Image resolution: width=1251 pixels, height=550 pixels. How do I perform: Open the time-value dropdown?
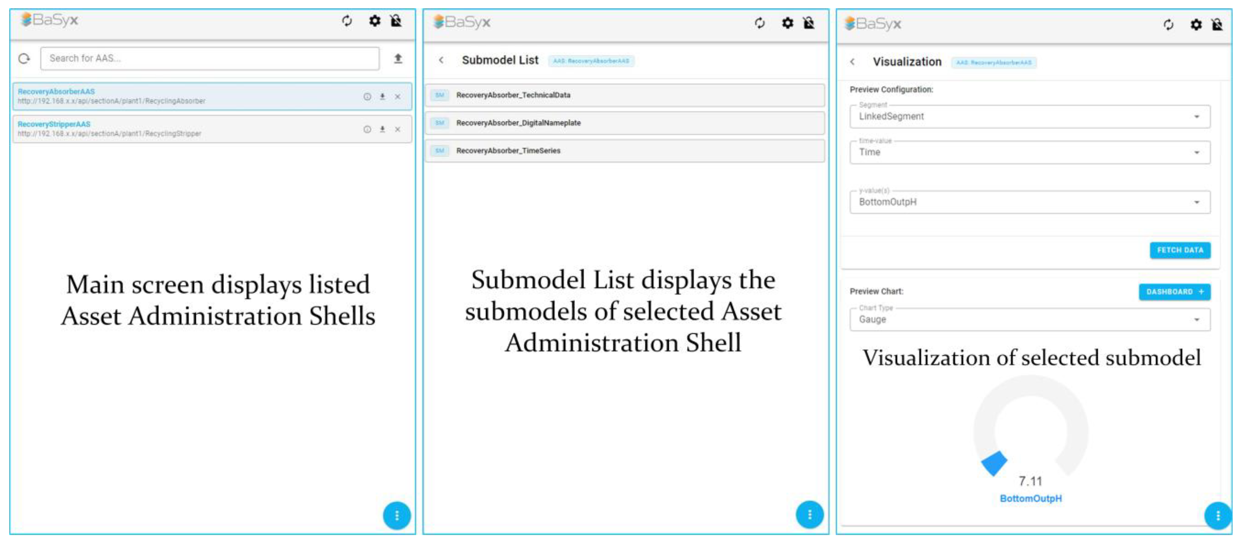pyautogui.click(x=1030, y=153)
